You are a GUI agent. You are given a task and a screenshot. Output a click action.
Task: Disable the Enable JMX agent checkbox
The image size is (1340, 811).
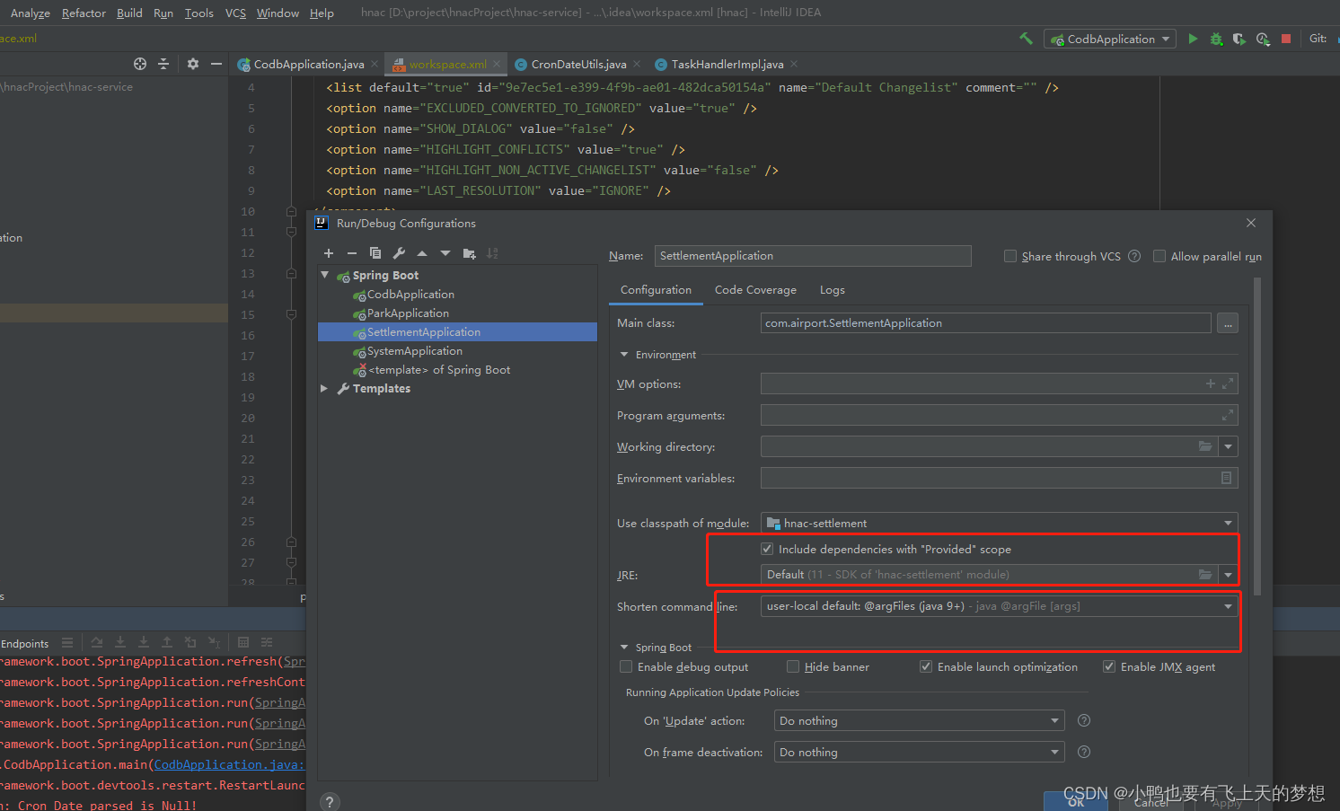click(1109, 666)
